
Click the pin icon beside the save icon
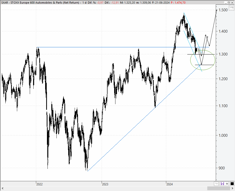[227, 184]
